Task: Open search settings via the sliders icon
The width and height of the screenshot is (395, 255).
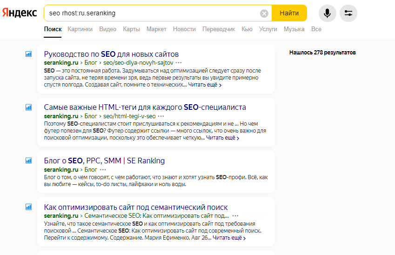Action: click(348, 13)
